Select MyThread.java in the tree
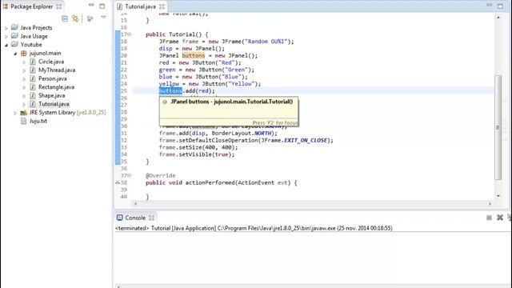This screenshot has width=512, height=288. click(57, 70)
